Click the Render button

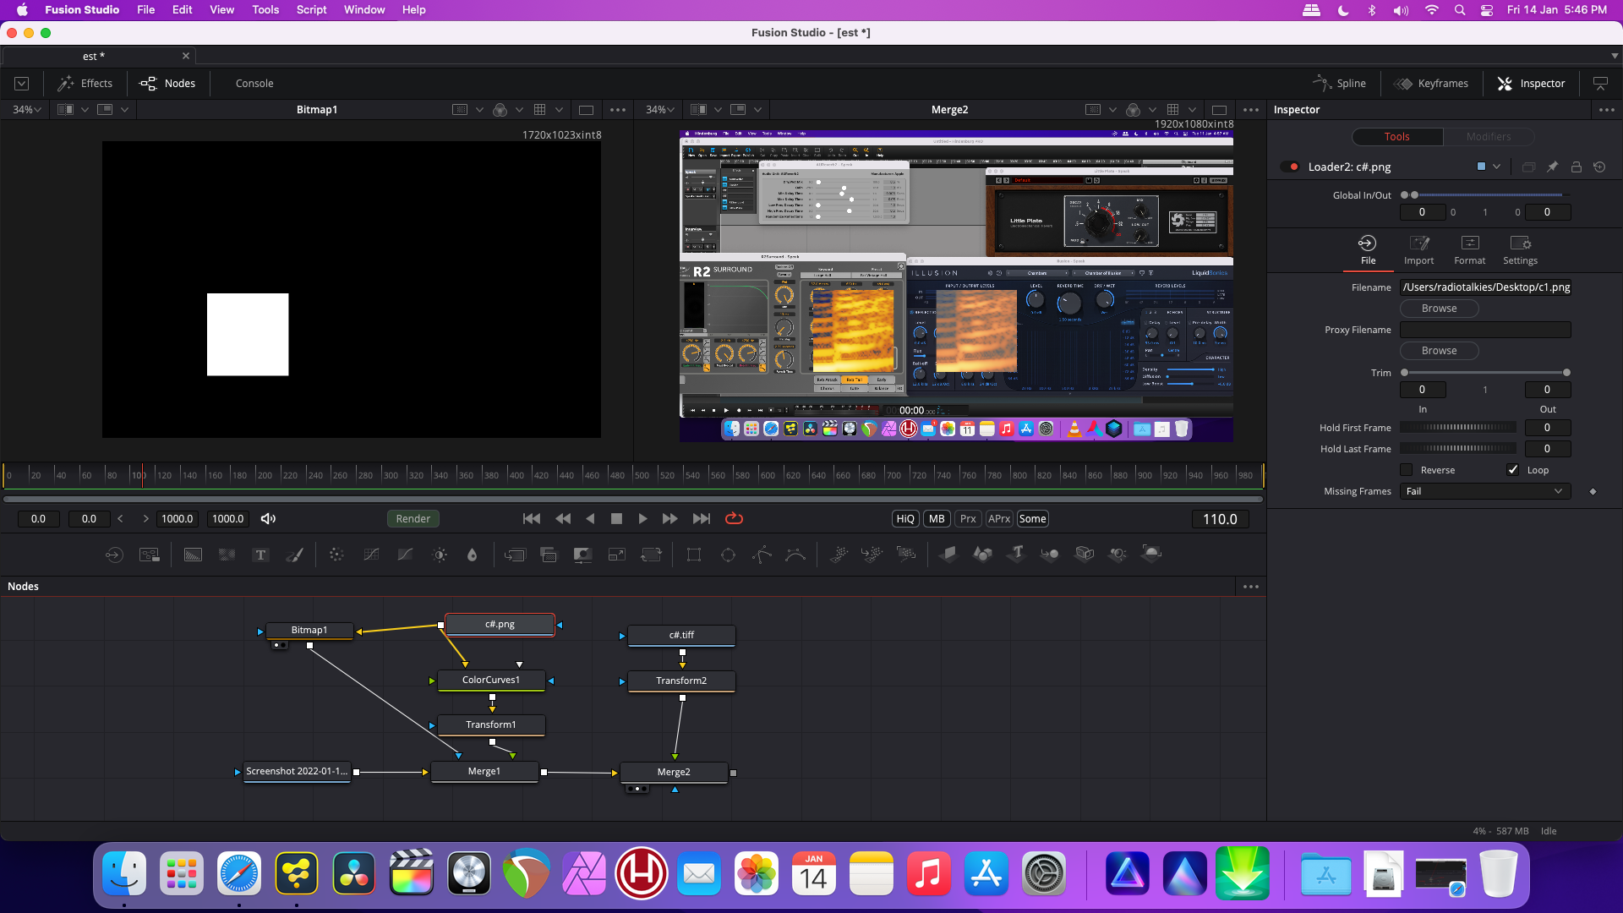click(x=413, y=519)
